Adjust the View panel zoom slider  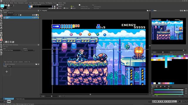point(163,52)
